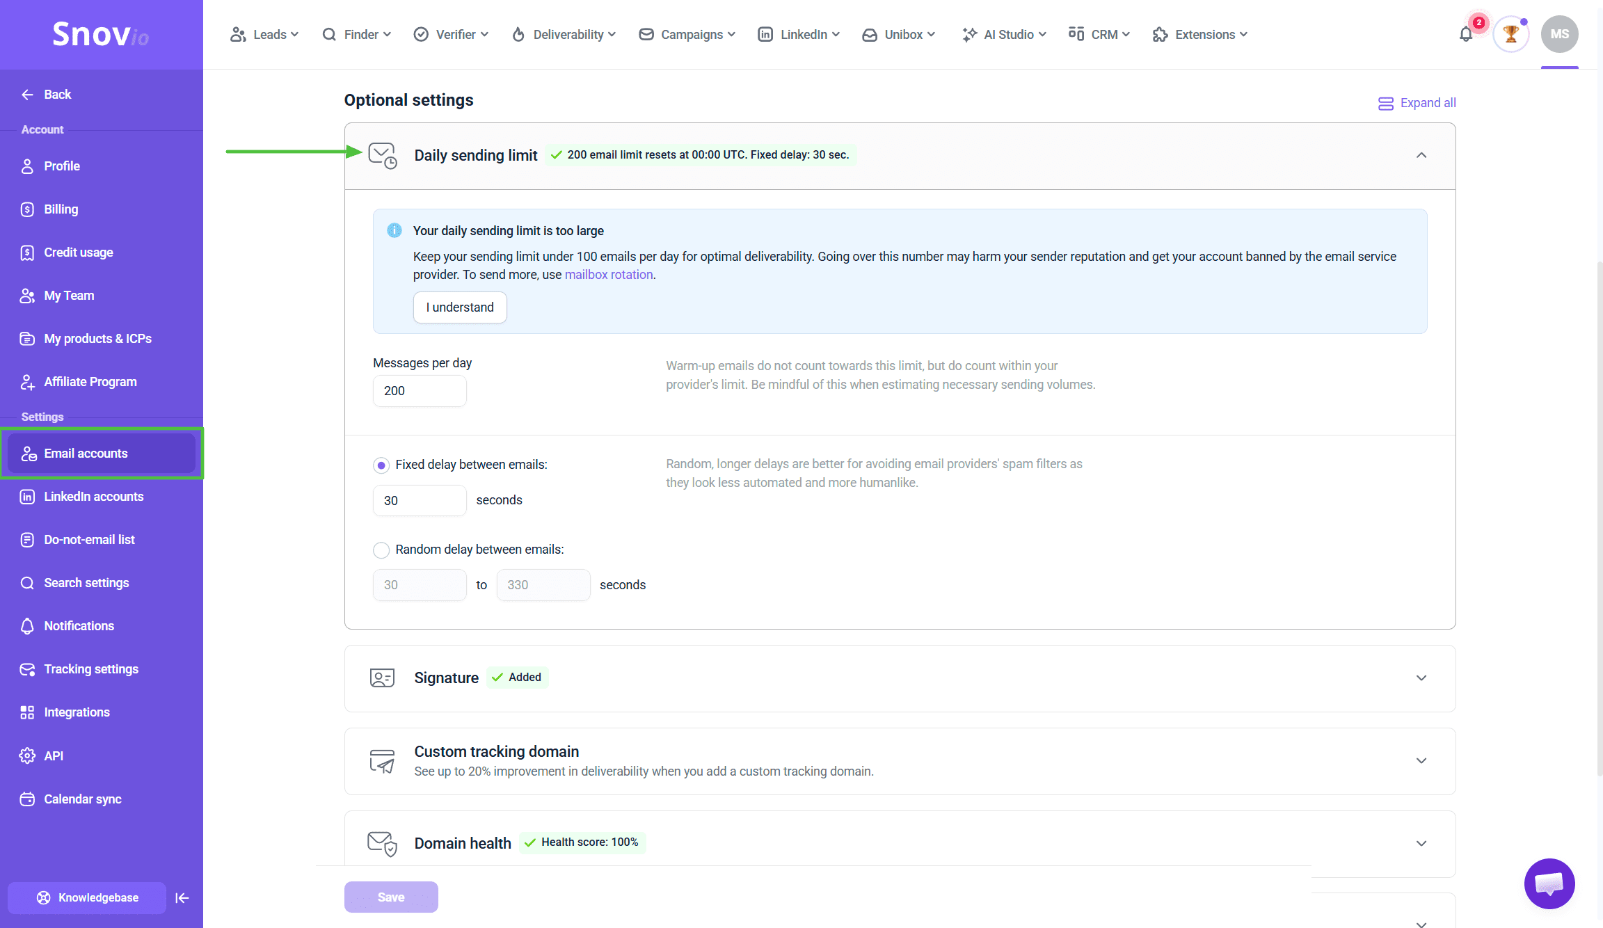The width and height of the screenshot is (1603, 928).
Task: Select Random delay between emails option
Action: pos(381,550)
